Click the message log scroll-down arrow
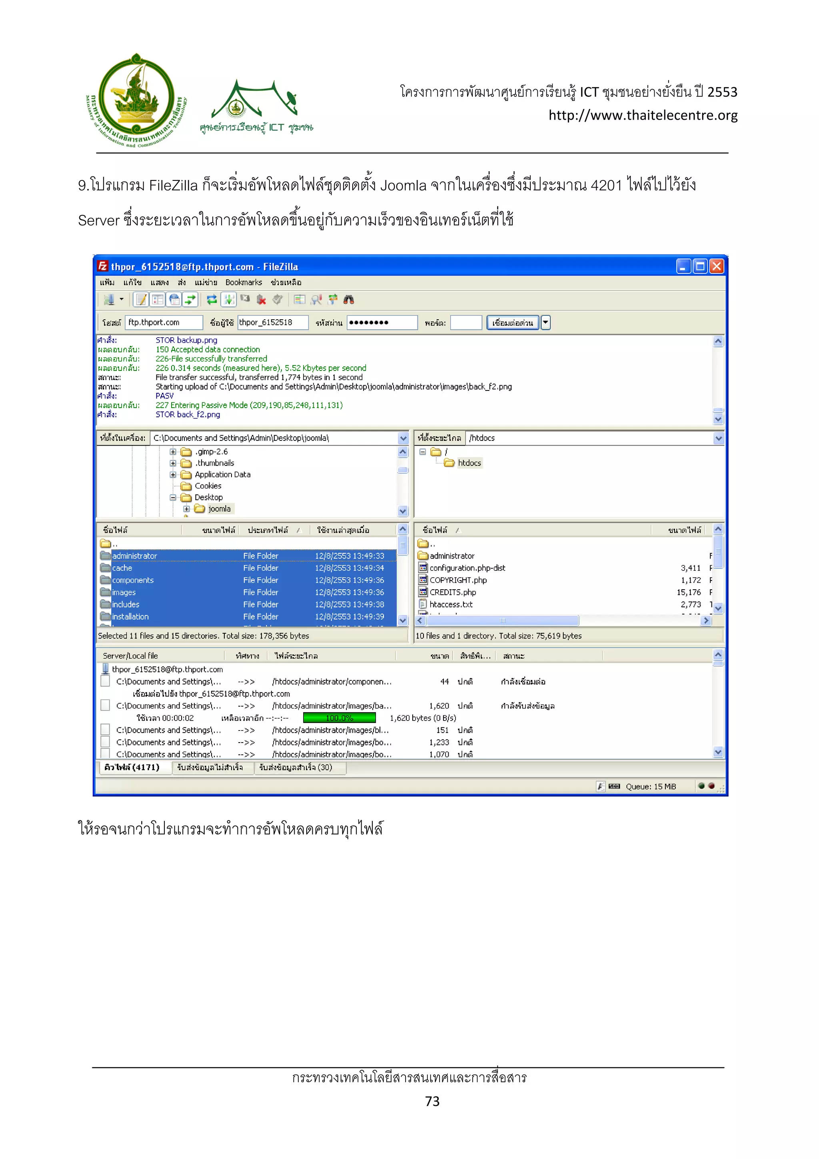 719,418
